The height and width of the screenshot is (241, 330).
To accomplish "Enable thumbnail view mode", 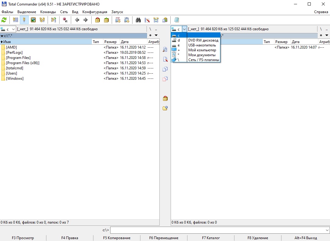I will [33, 20].
